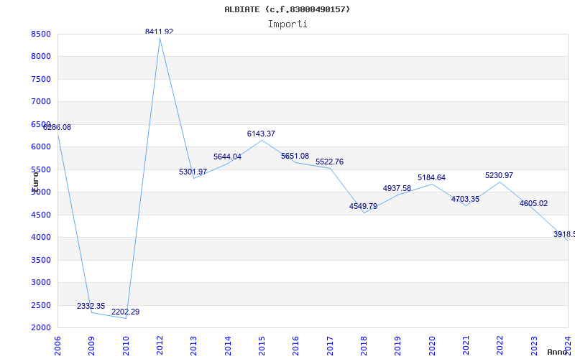Screen dimensions: 575x359
Task: Click the data label 2332.35
Action: pyautogui.click(x=91, y=306)
